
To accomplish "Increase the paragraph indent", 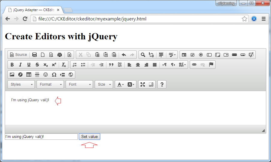I will click(x=101, y=65).
